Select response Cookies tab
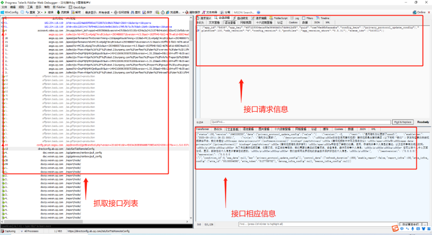The height and width of the screenshot is (235, 432). tap(339, 129)
